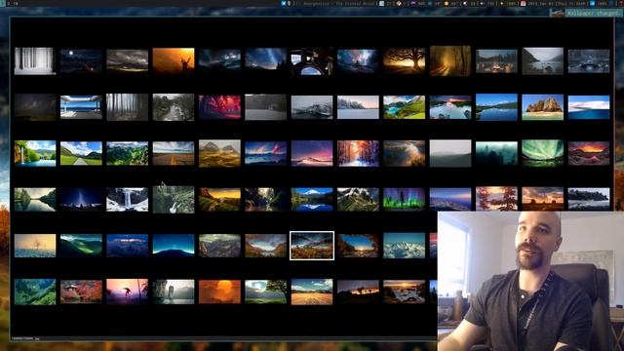Choose the snowy mountain range under blue sky thumbnail
The height and width of the screenshot is (351, 624).
pos(405,246)
